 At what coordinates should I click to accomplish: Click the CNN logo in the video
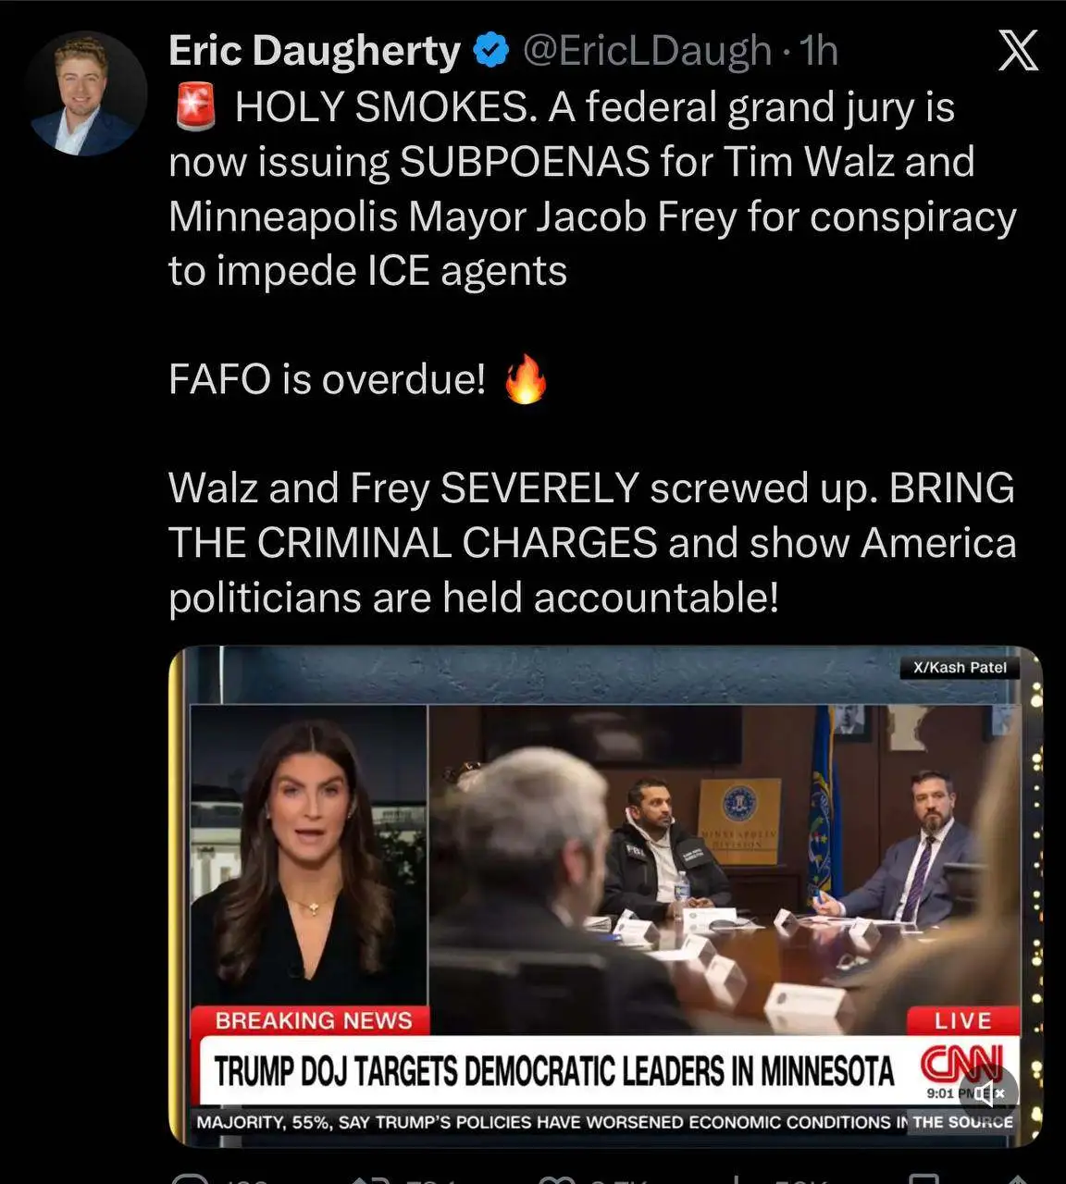pos(961,1063)
